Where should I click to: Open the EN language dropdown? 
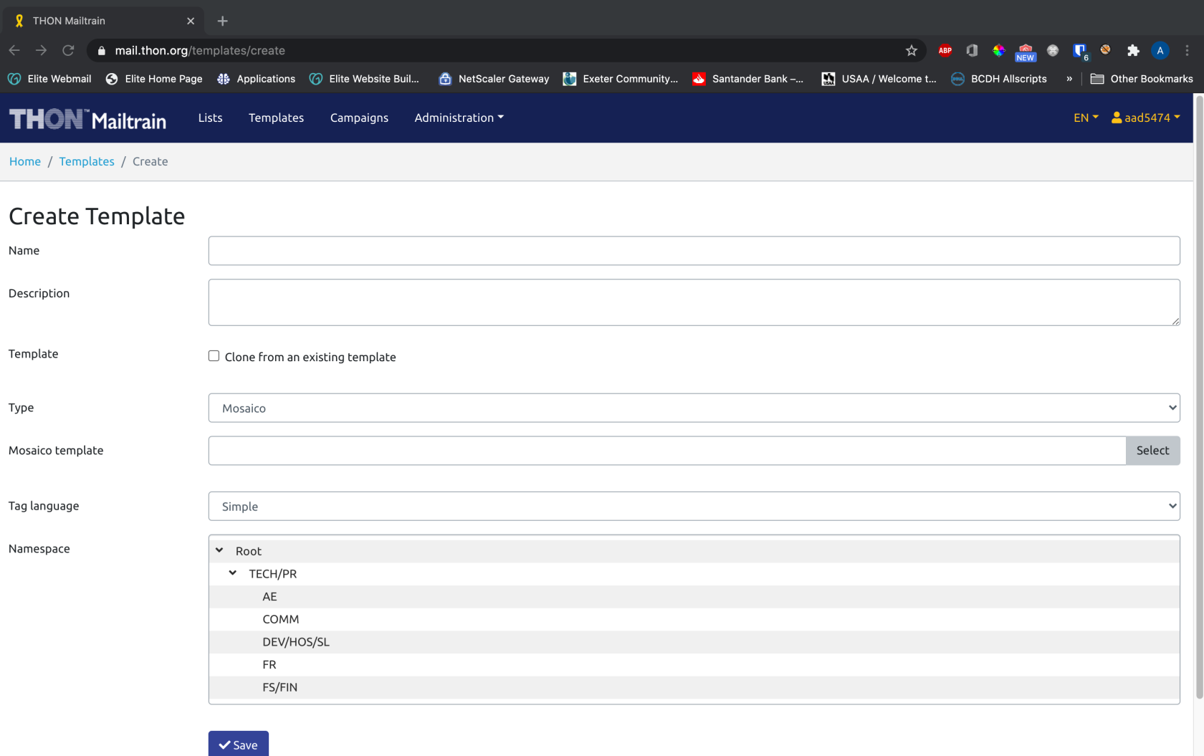pyautogui.click(x=1085, y=118)
